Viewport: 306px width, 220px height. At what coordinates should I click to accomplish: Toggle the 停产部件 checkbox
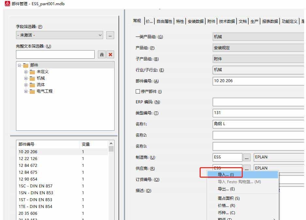click(x=137, y=91)
